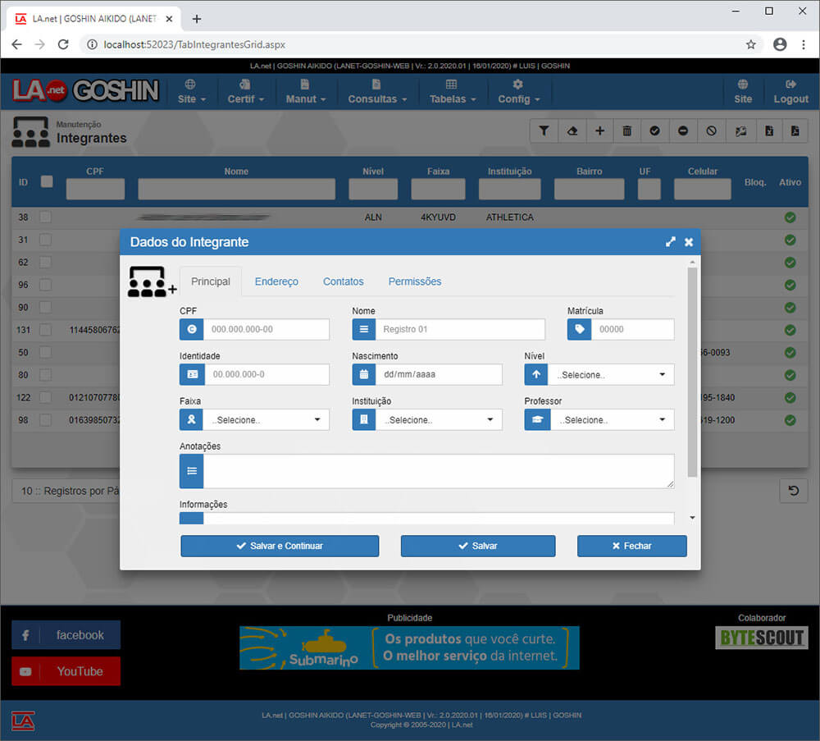
Task: Click the dialog's vertical scrollbar
Action: 692,369
